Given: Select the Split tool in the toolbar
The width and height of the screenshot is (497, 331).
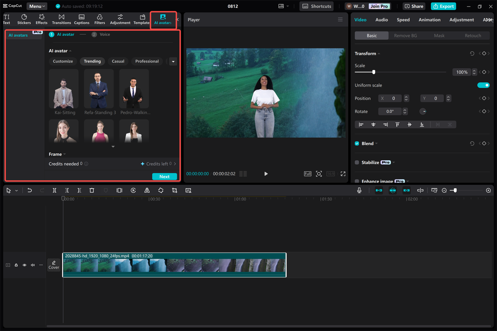Looking at the screenshot, I should click(x=54, y=190).
